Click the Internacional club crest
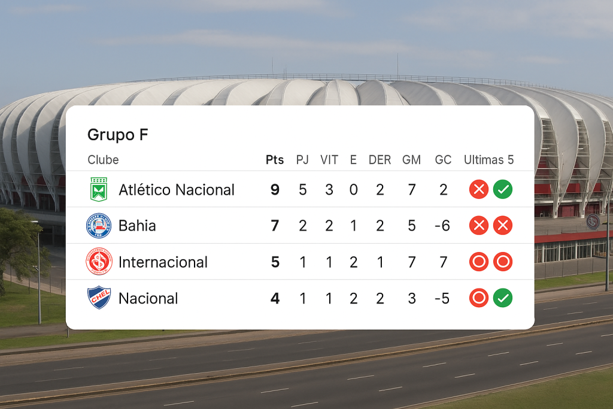Image resolution: width=613 pixels, height=409 pixels. (99, 262)
